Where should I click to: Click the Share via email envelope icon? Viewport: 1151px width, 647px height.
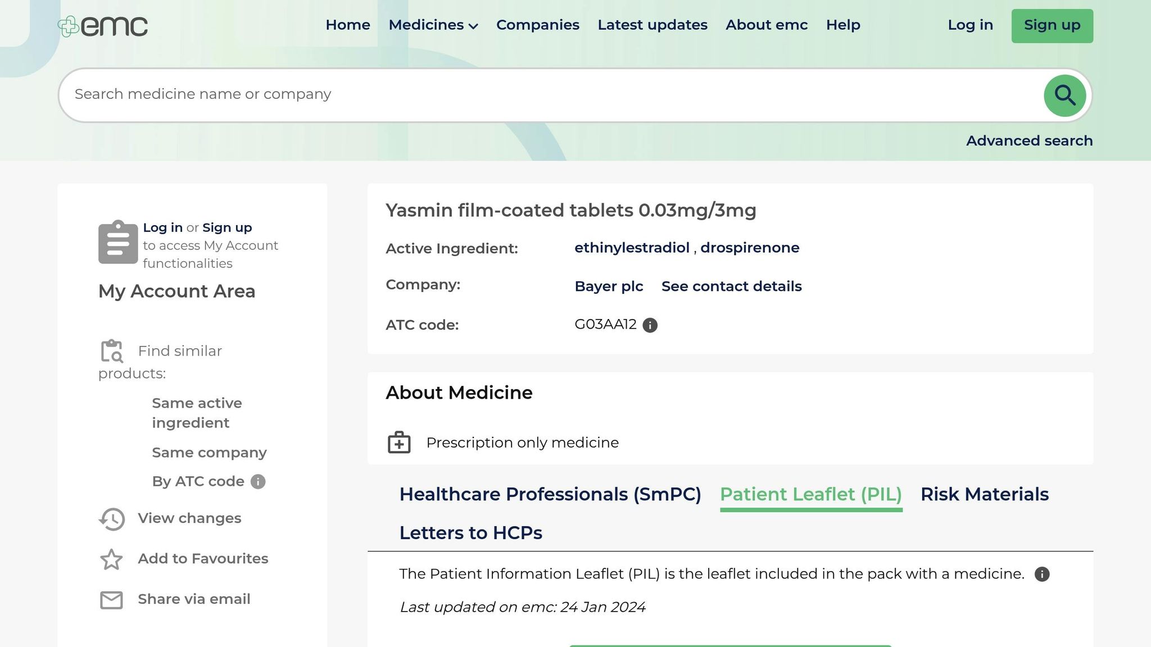click(111, 600)
